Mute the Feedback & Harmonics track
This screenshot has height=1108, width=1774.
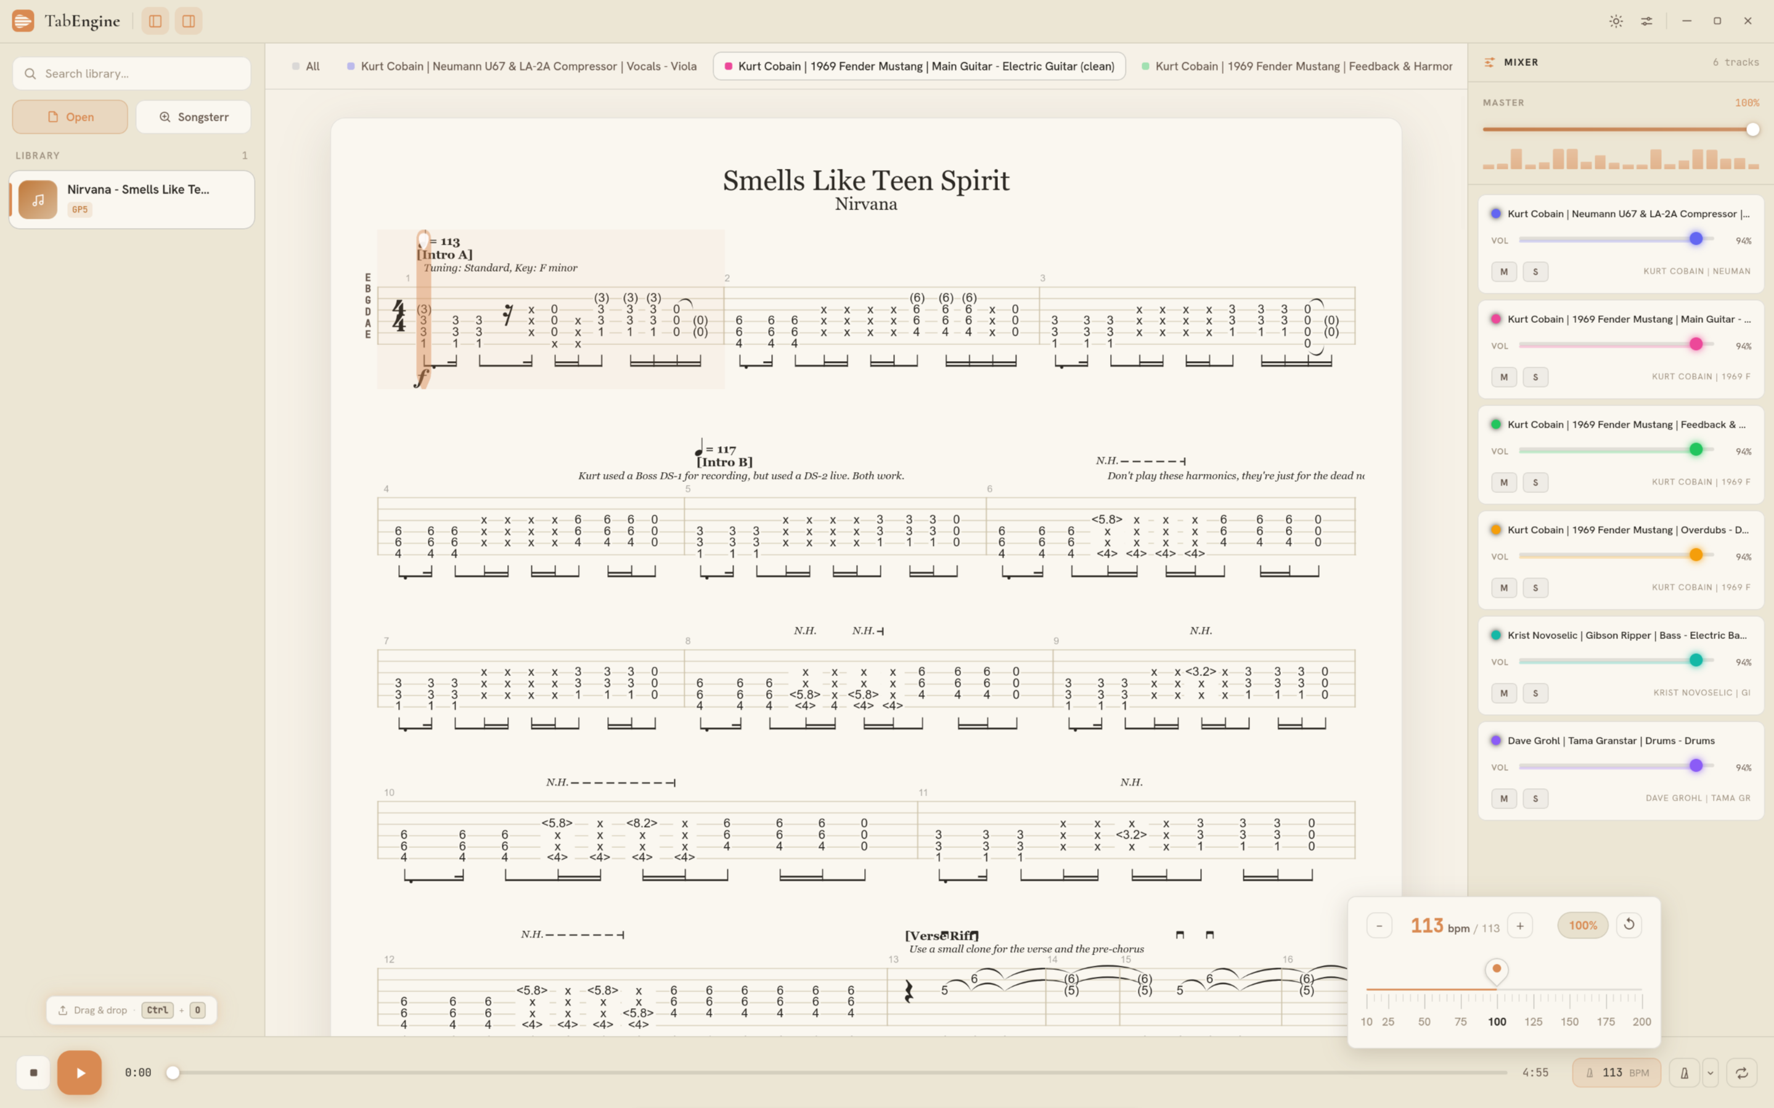tap(1503, 482)
